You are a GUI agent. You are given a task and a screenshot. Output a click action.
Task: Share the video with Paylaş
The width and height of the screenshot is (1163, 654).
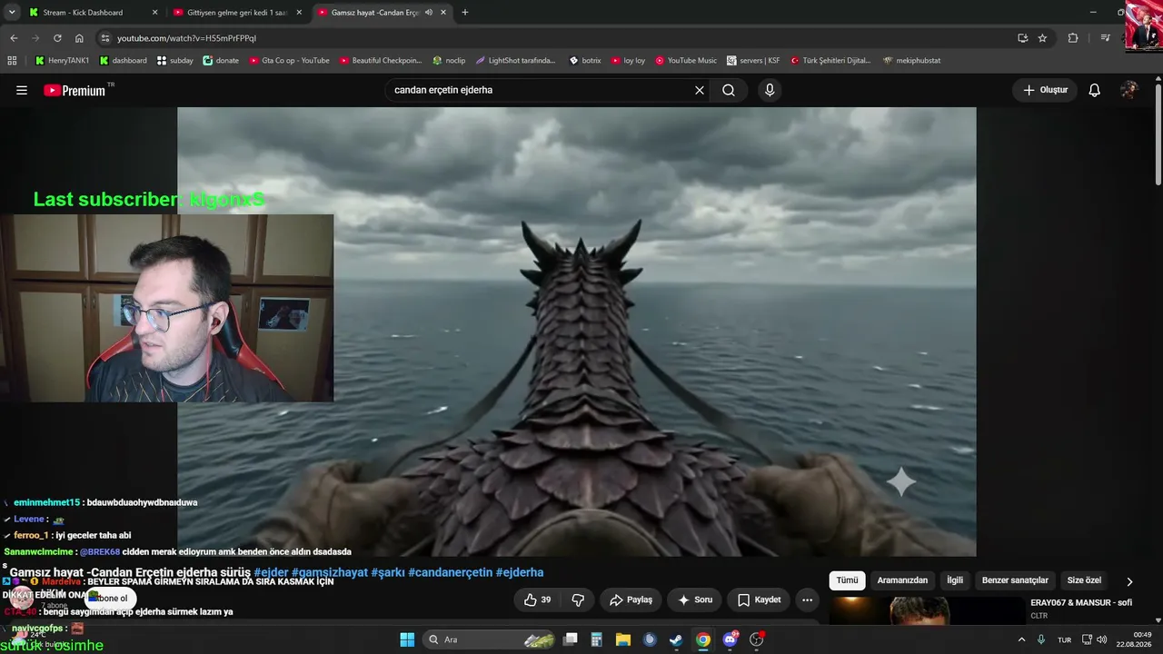click(x=631, y=599)
